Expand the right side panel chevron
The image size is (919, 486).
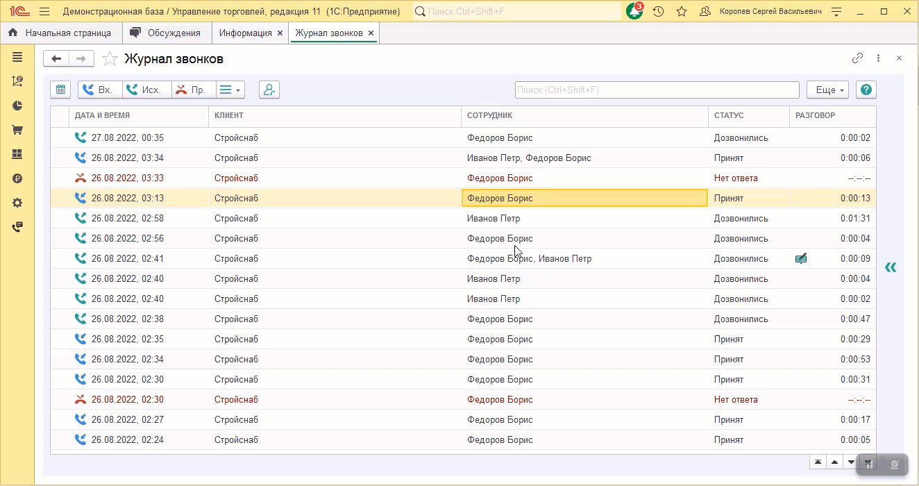[x=891, y=267]
